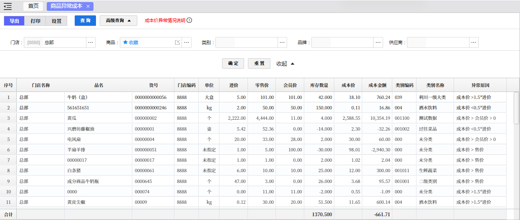Switch to the 首页 tab
Screen dimensions: 520x220
[x=33, y=6]
